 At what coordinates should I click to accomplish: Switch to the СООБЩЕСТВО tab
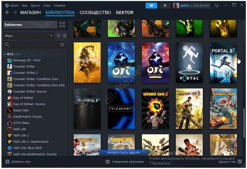(95, 13)
